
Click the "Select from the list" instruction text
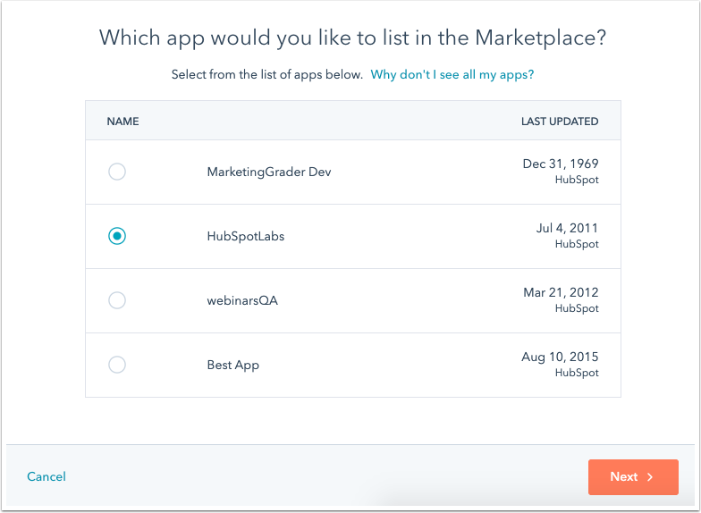coord(267,74)
